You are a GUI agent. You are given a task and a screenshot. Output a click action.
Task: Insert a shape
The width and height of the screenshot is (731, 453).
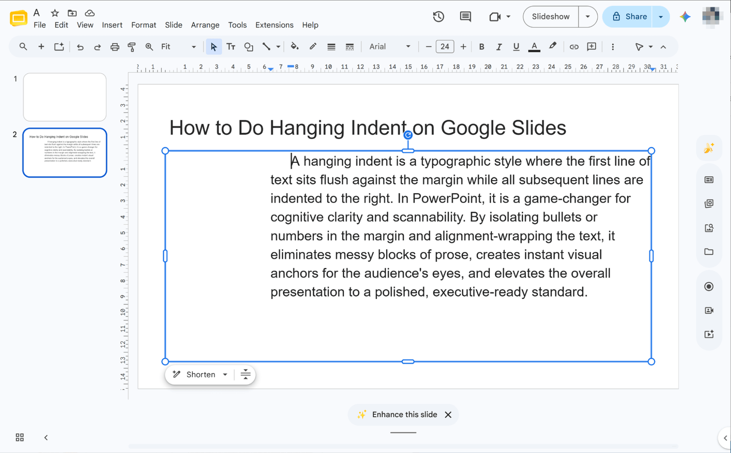pyautogui.click(x=249, y=47)
